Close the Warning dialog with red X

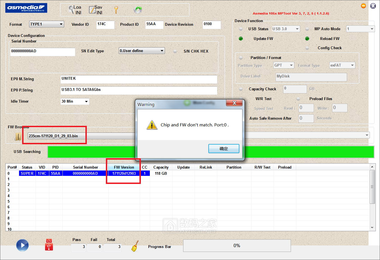234,103
